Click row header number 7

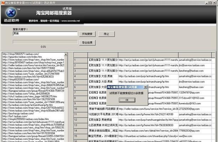81,93
